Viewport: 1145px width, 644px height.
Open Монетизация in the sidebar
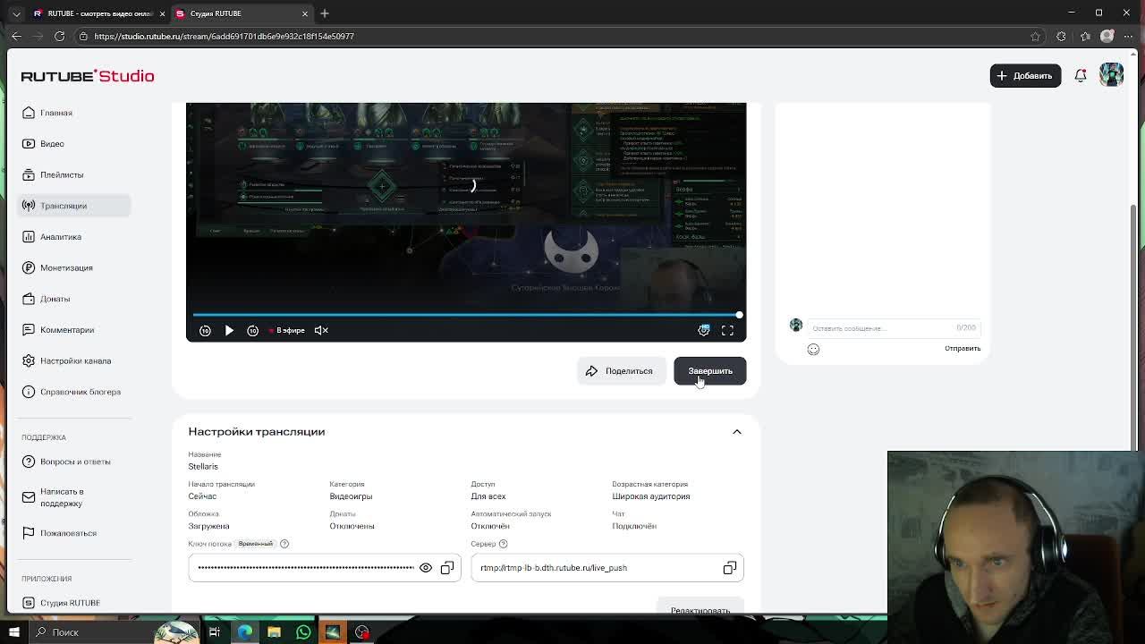point(74,267)
